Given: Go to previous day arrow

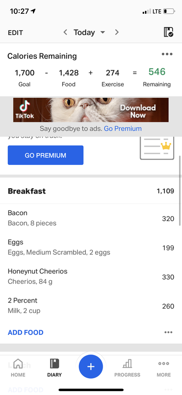Looking at the screenshot, I should point(65,32).
